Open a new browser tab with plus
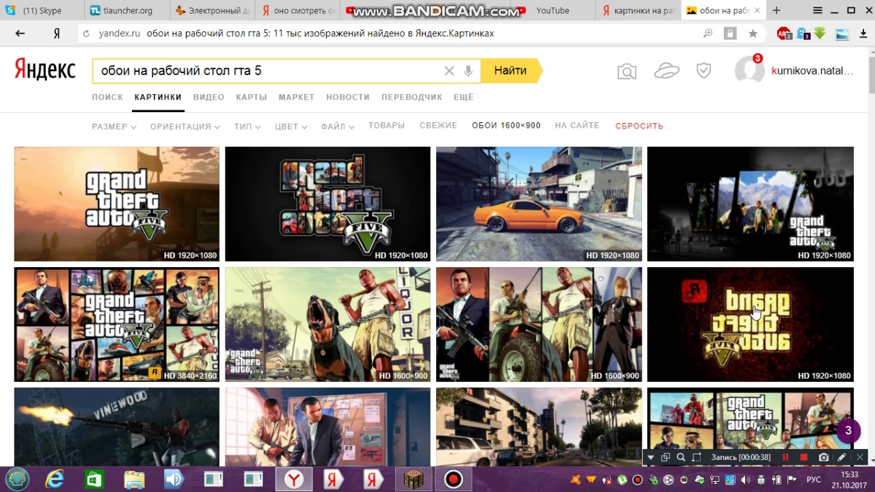Screen dimensions: 875x492 pos(776,10)
